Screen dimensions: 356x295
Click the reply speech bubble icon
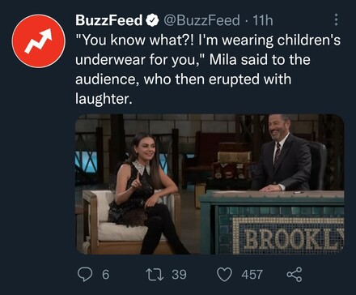pyautogui.click(x=85, y=274)
